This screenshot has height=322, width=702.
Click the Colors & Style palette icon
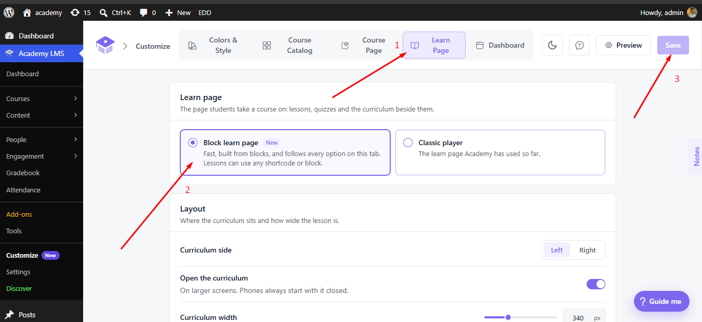(x=192, y=46)
